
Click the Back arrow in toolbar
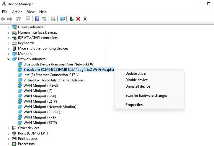coord(3,19)
